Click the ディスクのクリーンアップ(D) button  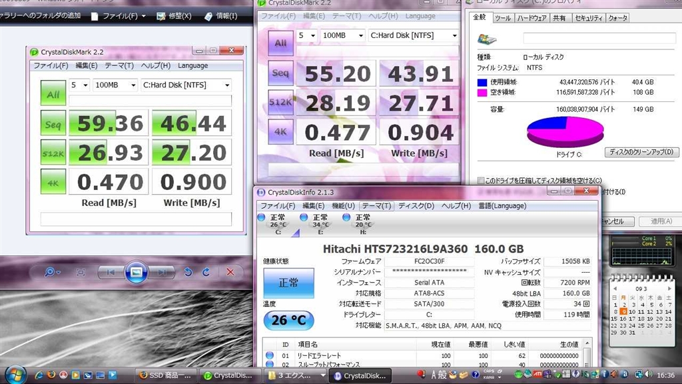[x=641, y=152]
